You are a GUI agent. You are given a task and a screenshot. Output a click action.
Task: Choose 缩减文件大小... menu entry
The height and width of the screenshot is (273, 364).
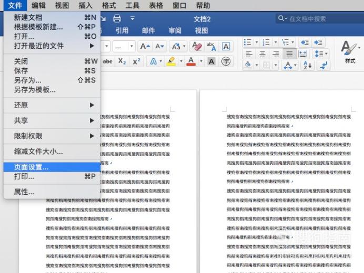52,152
